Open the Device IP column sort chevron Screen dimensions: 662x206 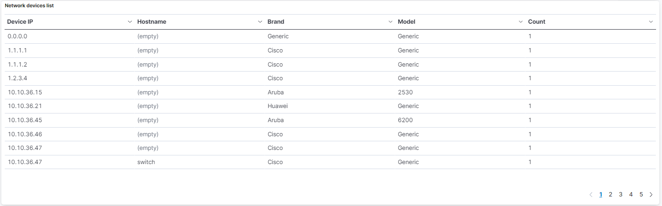[130, 22]
